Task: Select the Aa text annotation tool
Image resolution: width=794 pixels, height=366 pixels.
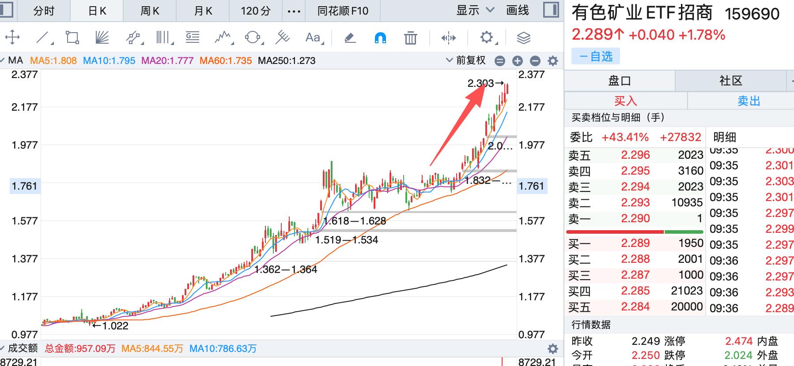Action: click(x=313, y=37)
